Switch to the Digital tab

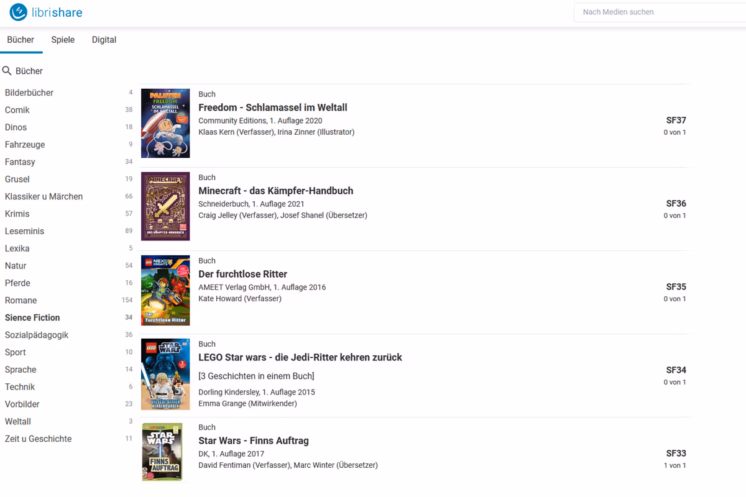pyautogui.click(x=104, y=40)
